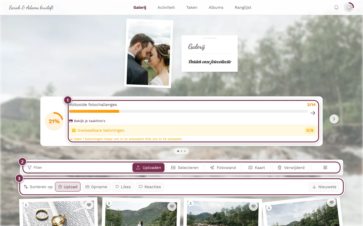The width and height of the screenshot is (363, 226).
Task: Click the reward redemption message text
Action: (x=126, y=139)
